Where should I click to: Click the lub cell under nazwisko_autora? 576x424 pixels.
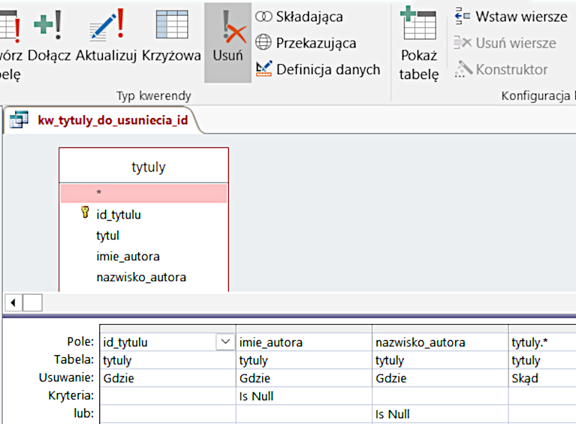coord(440,415)
